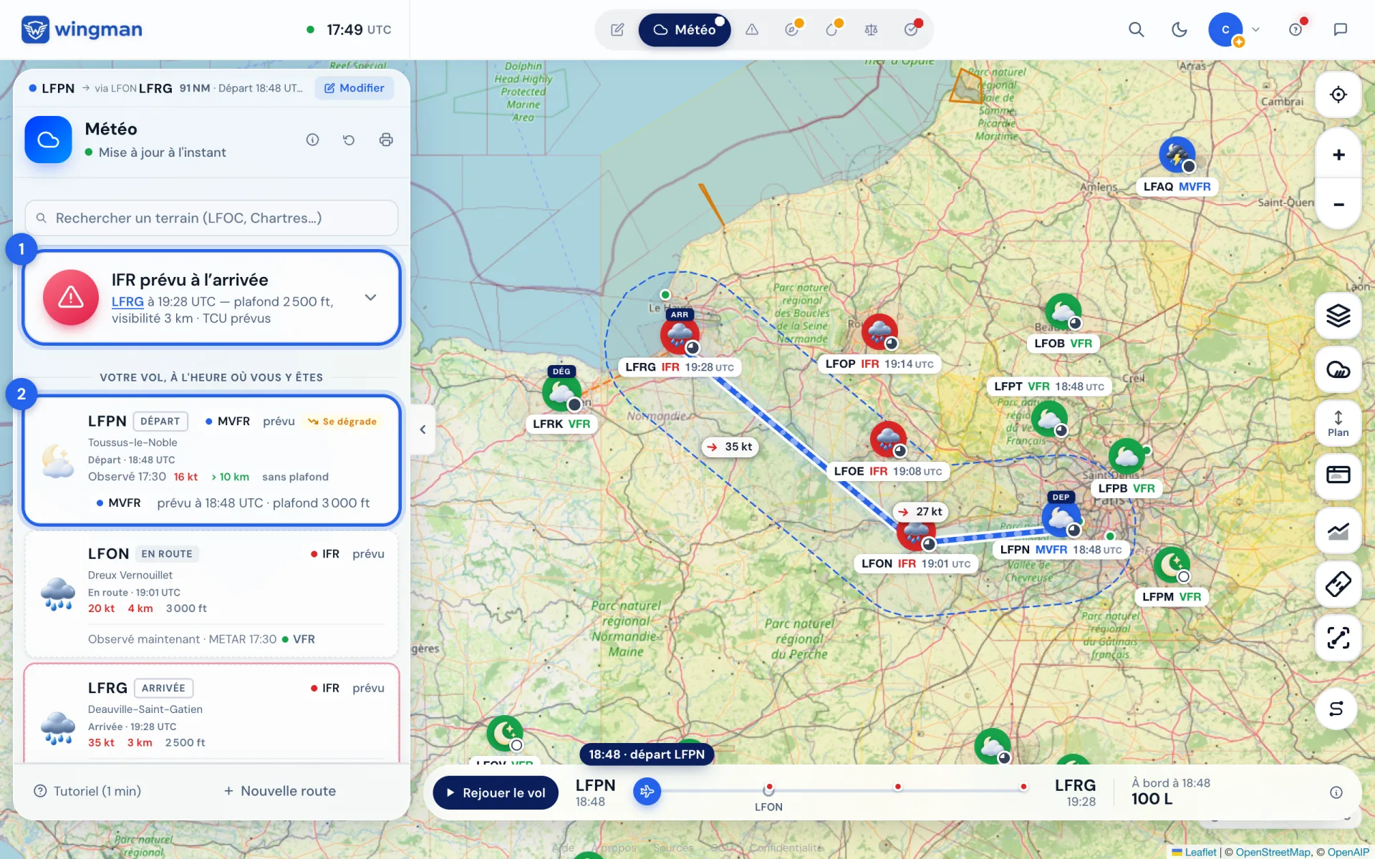
Task: Print the weather briefing
Action: pos(386,140)
